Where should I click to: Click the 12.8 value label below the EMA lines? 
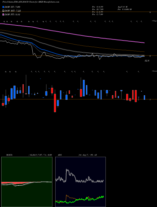147,61
